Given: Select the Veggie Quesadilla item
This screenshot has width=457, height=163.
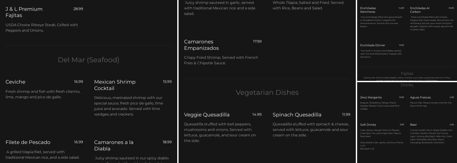Looking at the screenshot, I should click(207, 115).
